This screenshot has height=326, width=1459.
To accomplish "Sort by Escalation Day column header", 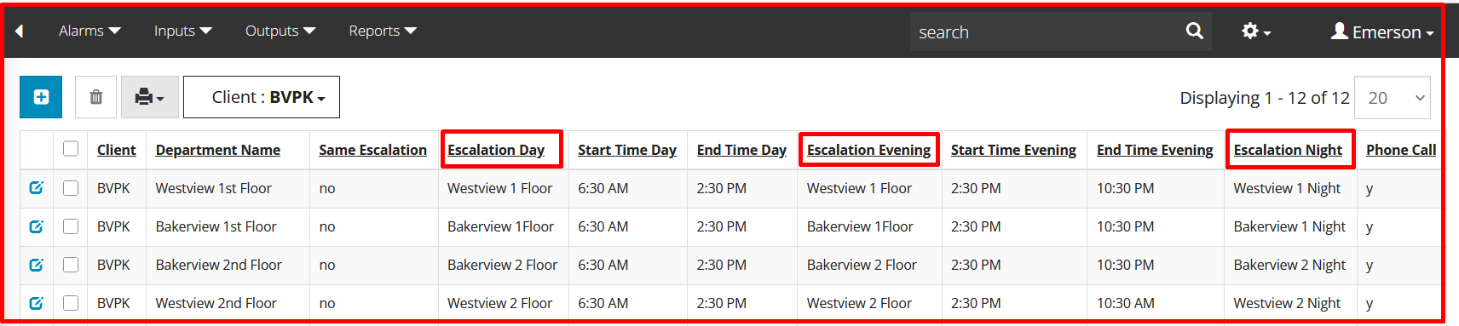I will click(496, 150).
